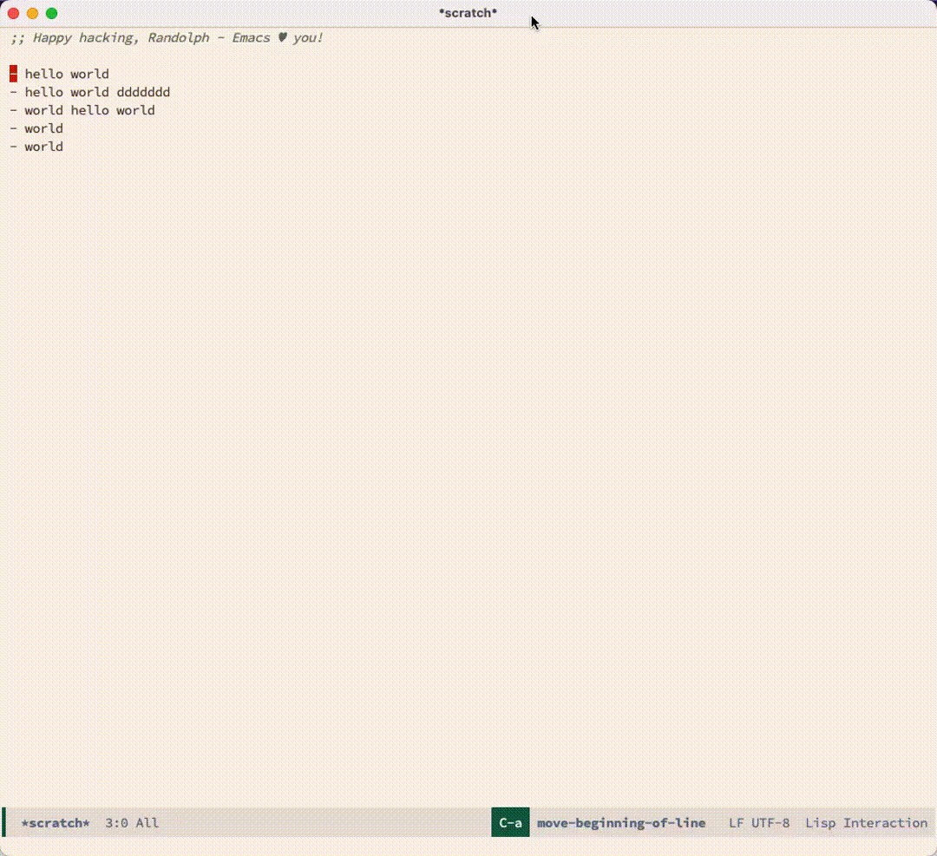The width and height of the screenshot is (937, 856).
Task: Click the C-a key indicator badge
Action: pos(510,822)
